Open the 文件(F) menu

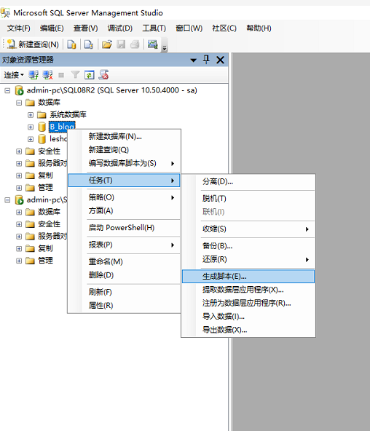(19, 28)
